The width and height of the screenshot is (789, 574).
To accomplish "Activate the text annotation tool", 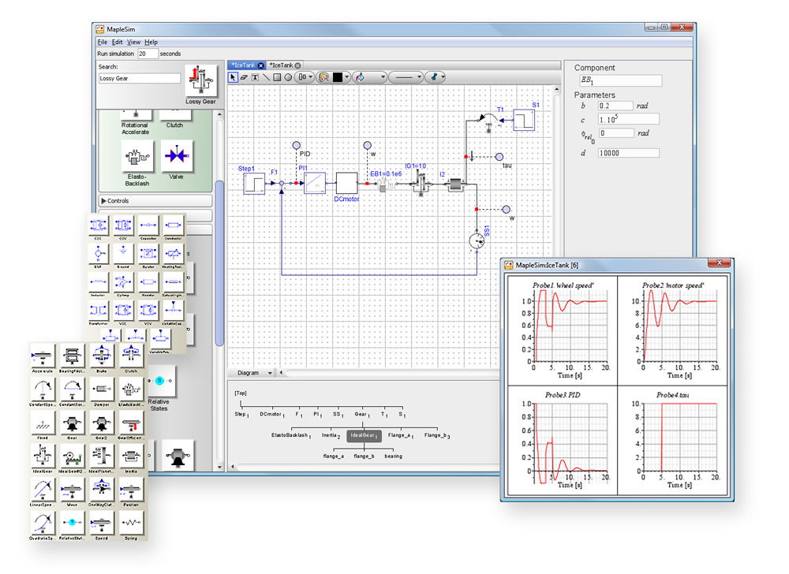I will [x=255, y=77].
